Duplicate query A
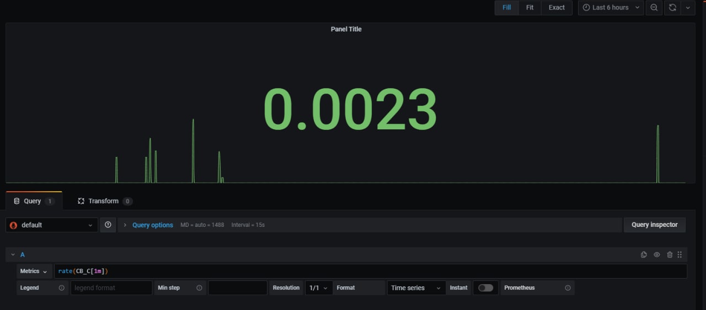706x310 pixels. coord(644,254)
